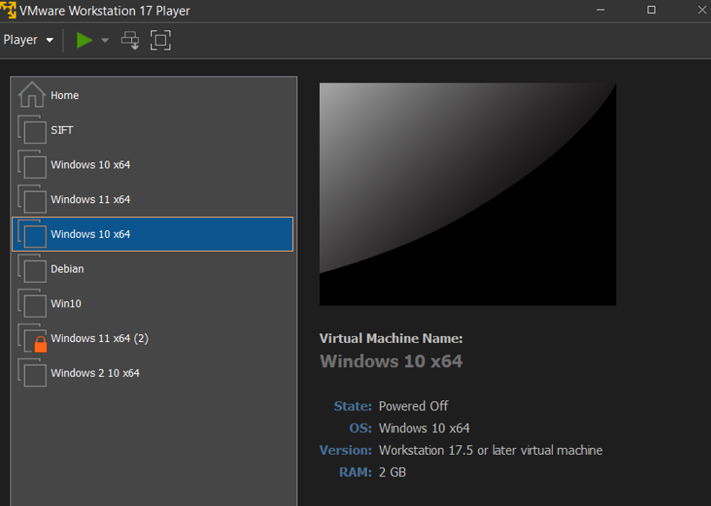Click the locked VM icon for Windows 11 x64 (2)
The image size is (711, 506).
pyautogui.click(x=32, y=338)
